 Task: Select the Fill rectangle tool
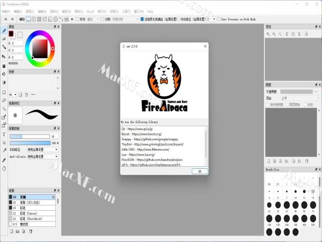pyautogui.click(x=4, y=66)
